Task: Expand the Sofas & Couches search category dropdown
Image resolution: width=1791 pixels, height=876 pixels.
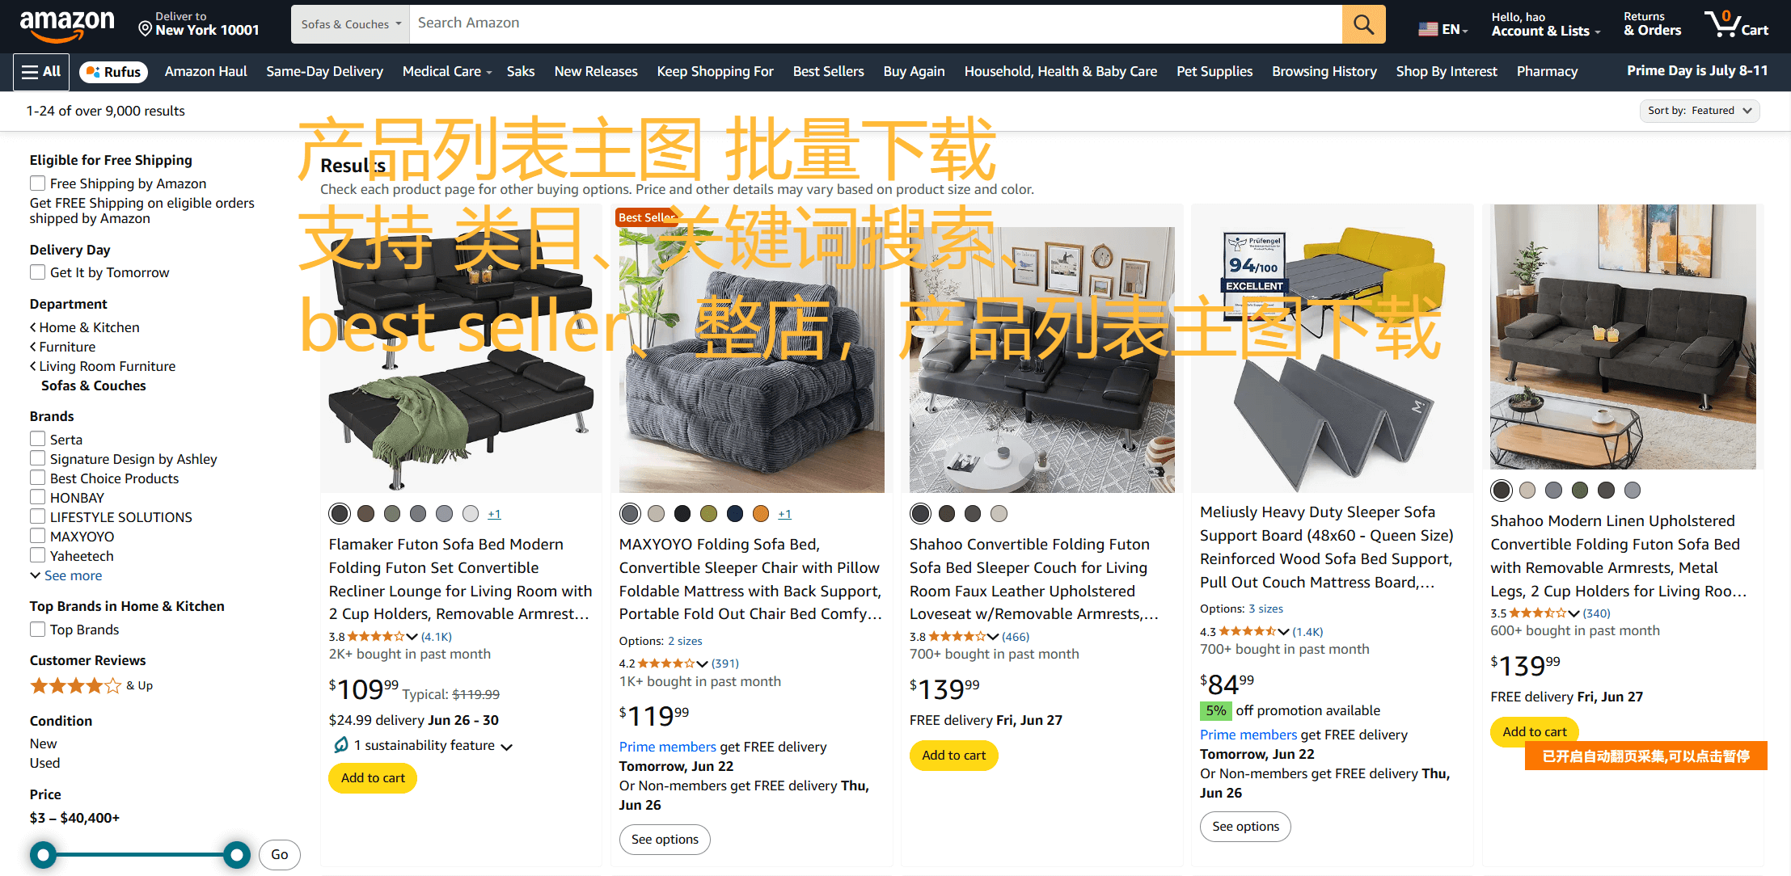Action: [350, 24]
